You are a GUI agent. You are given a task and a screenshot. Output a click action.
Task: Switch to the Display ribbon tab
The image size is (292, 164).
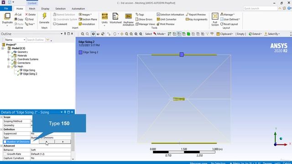(45, 9)
